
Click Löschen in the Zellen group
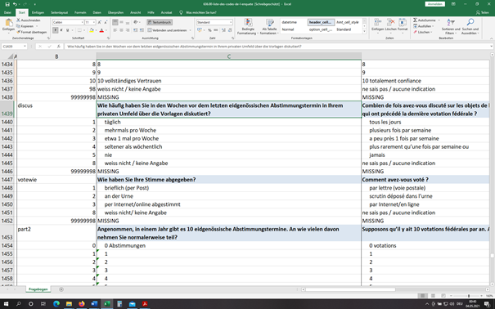390,25
